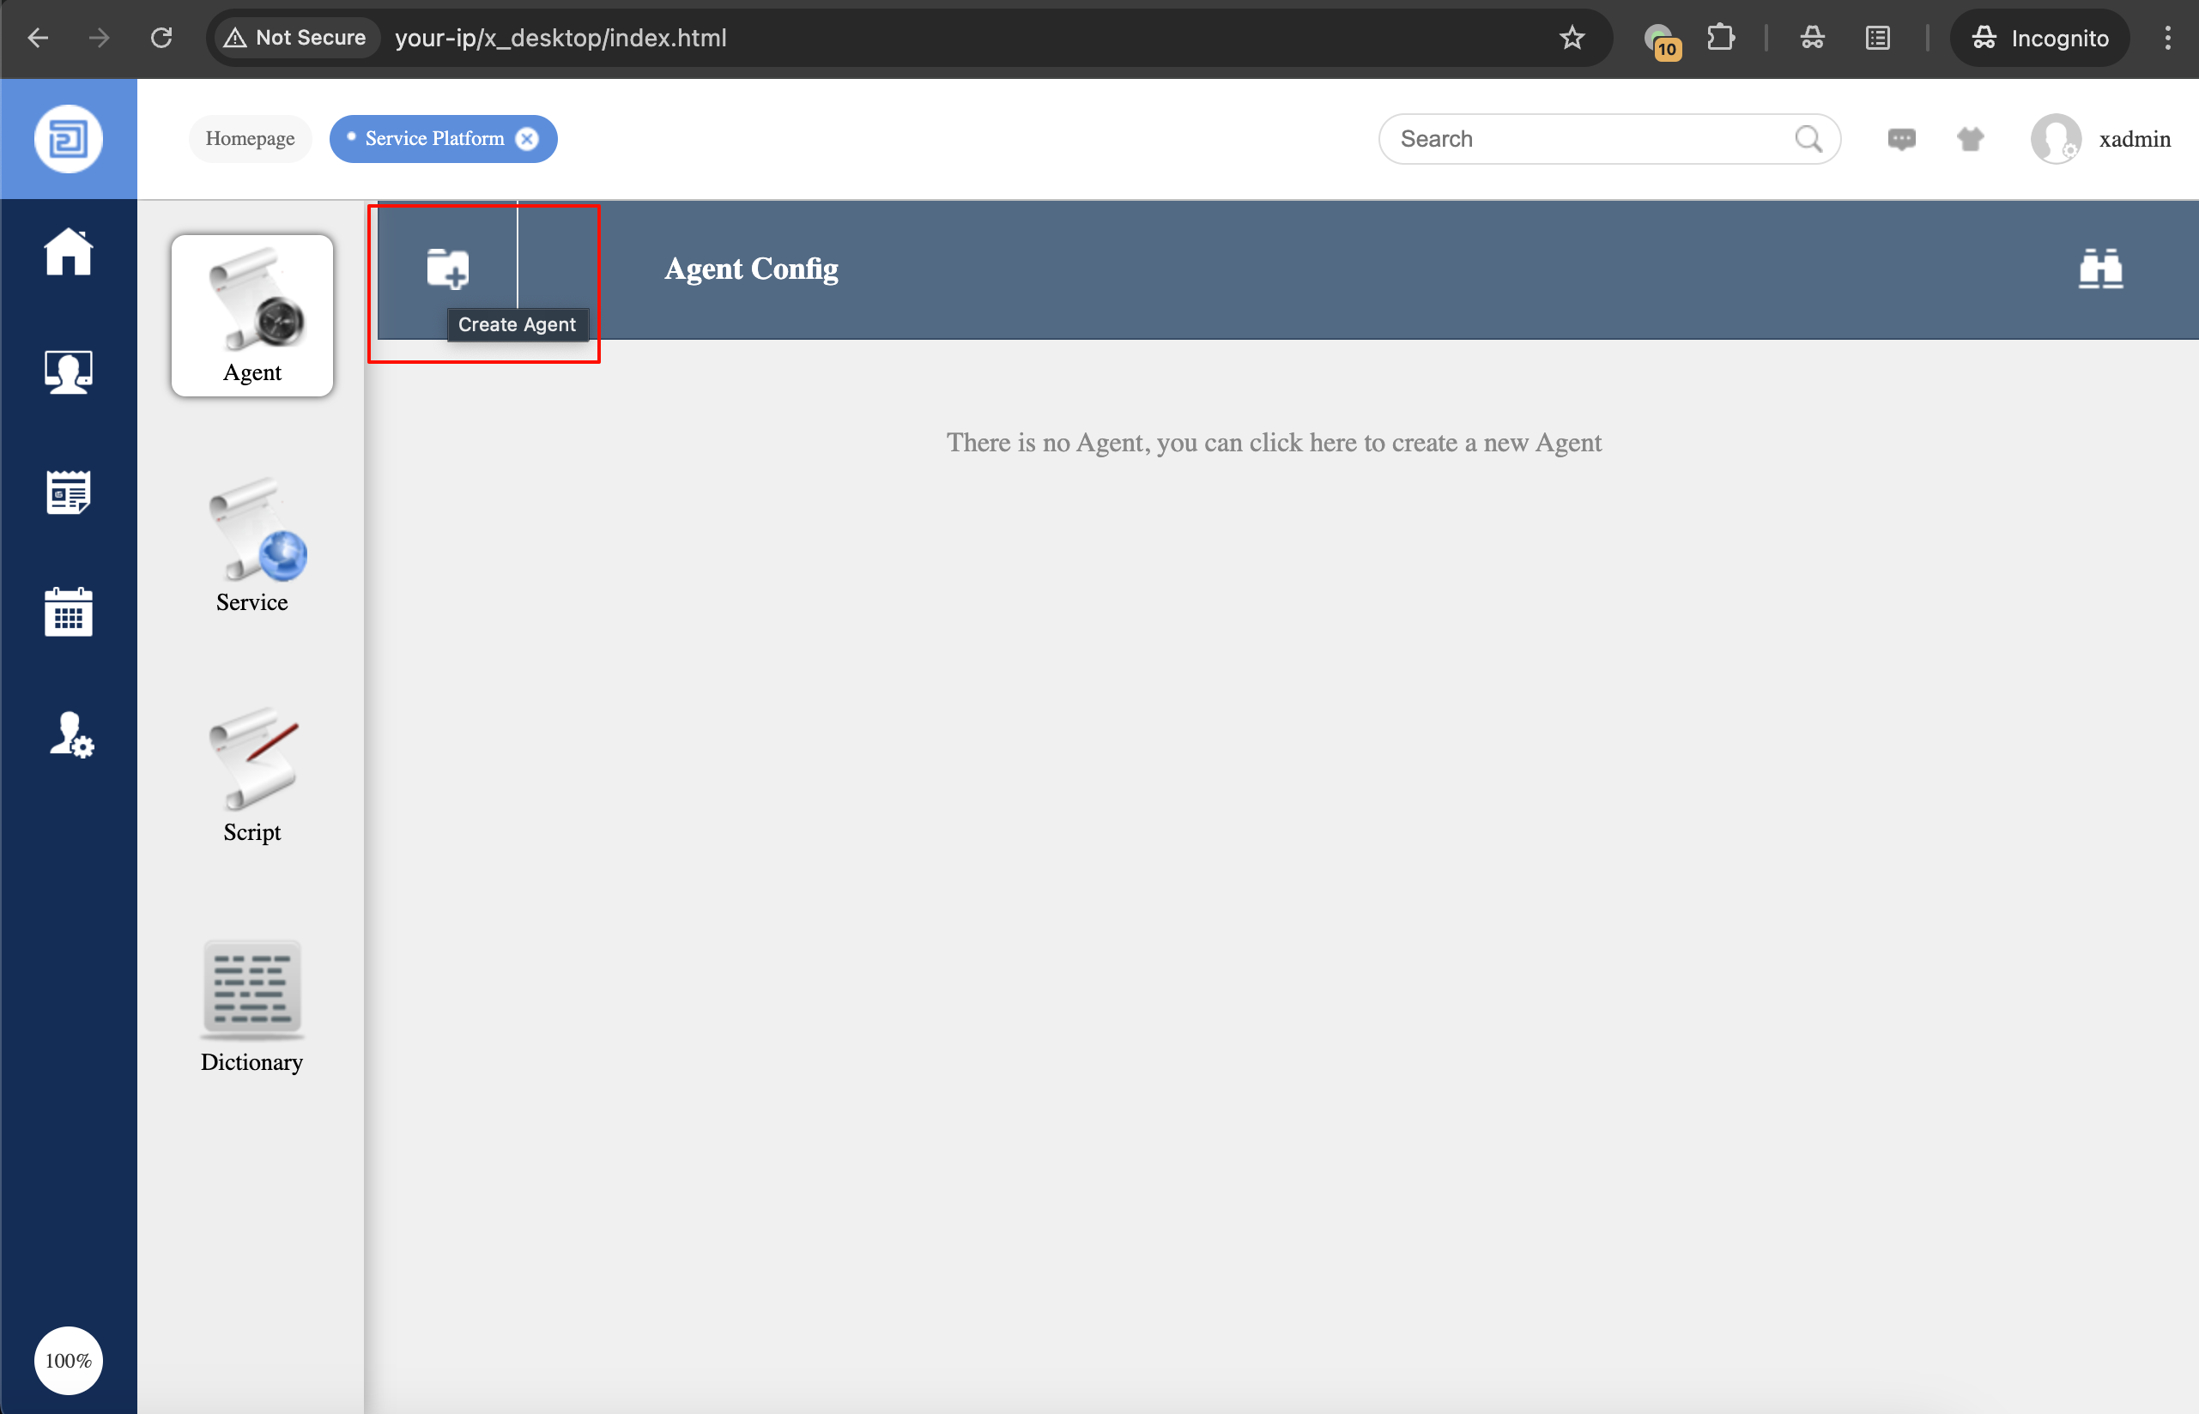
Task: Click the 100% zoom indicator button
Action: tap(68, 1360)
